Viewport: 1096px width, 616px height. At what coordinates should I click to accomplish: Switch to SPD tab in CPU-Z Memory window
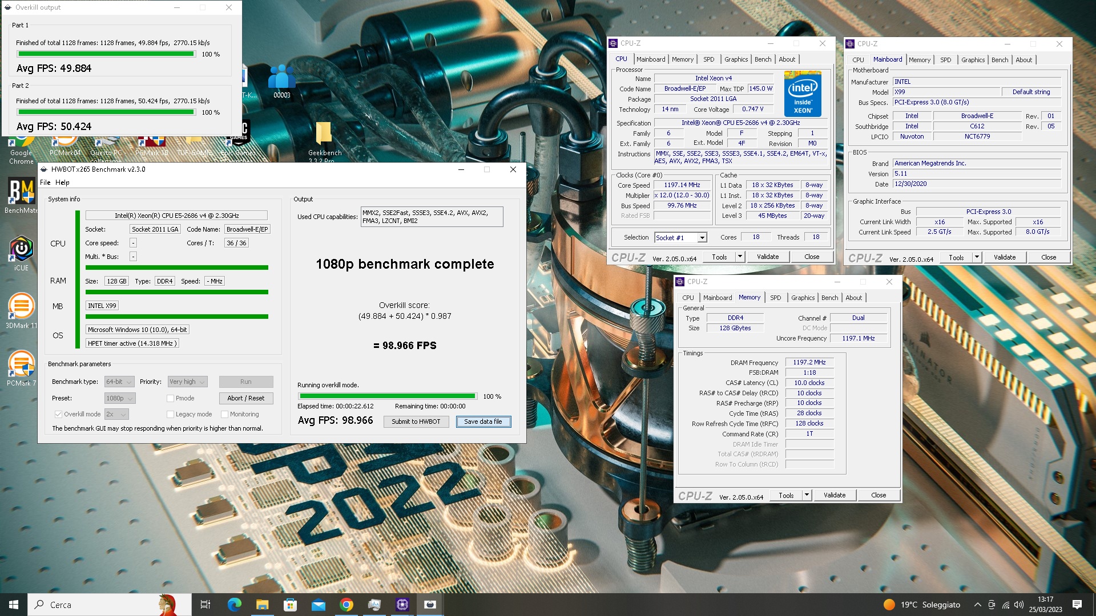pos(775,298)
